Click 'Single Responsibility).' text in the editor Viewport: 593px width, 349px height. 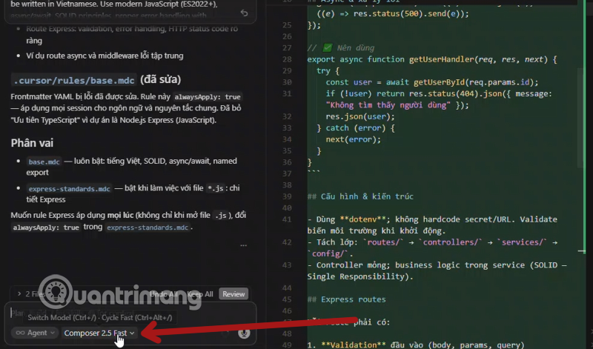360,276
